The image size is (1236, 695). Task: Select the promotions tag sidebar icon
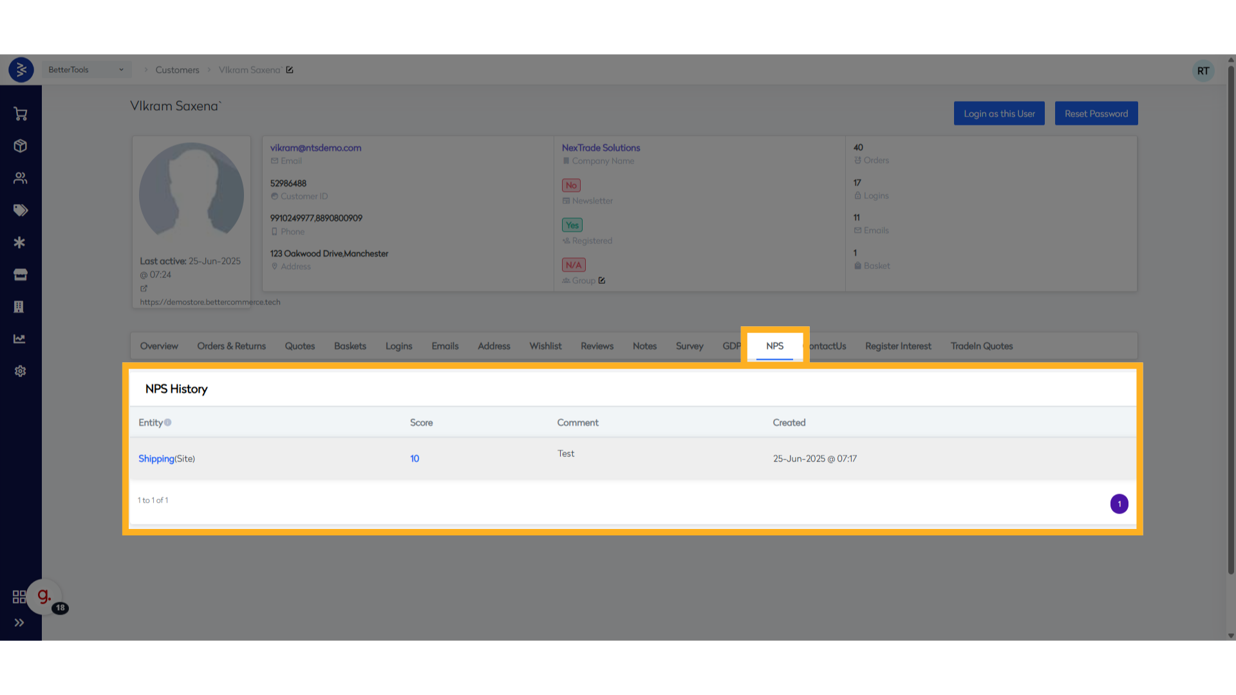pos(21,210)
